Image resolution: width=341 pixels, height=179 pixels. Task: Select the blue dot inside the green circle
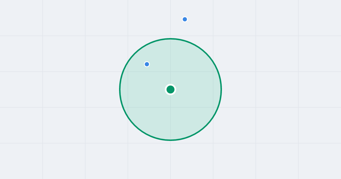coord(147,64)
